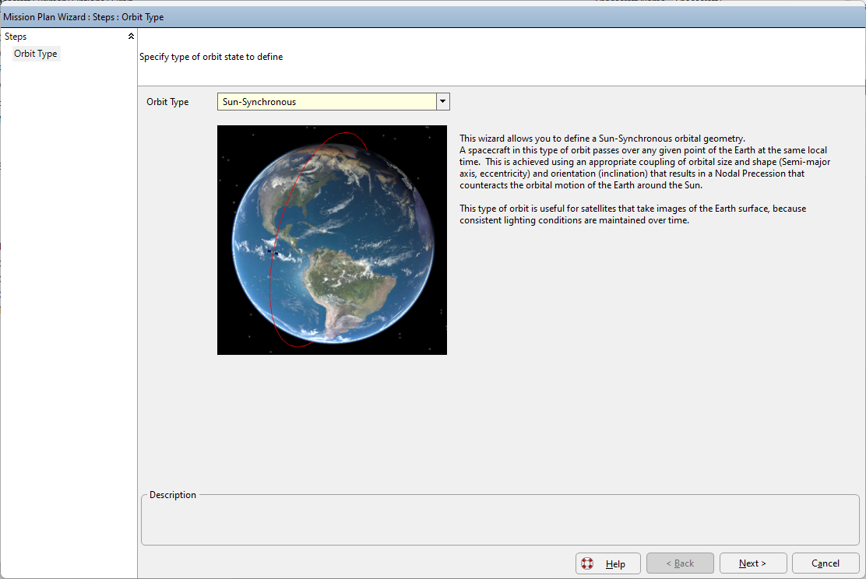Click the Description box
The width and height of the screenshot is (866, 579).
pos(501,519)
